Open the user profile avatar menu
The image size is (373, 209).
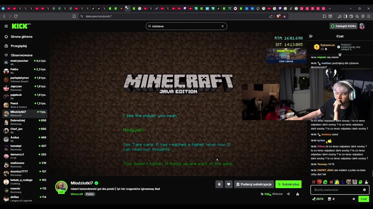click(x=362, y=26)
